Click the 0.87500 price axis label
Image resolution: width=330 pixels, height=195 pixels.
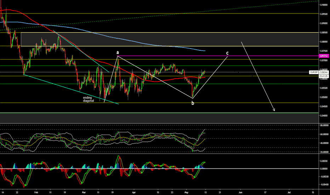(324, 51)
